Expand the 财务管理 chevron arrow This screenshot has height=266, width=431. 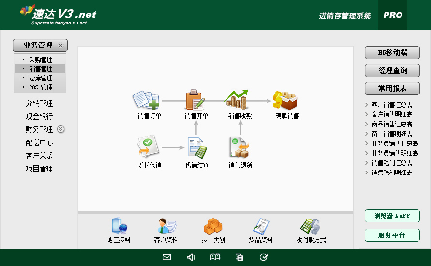[x=60, y=129]
